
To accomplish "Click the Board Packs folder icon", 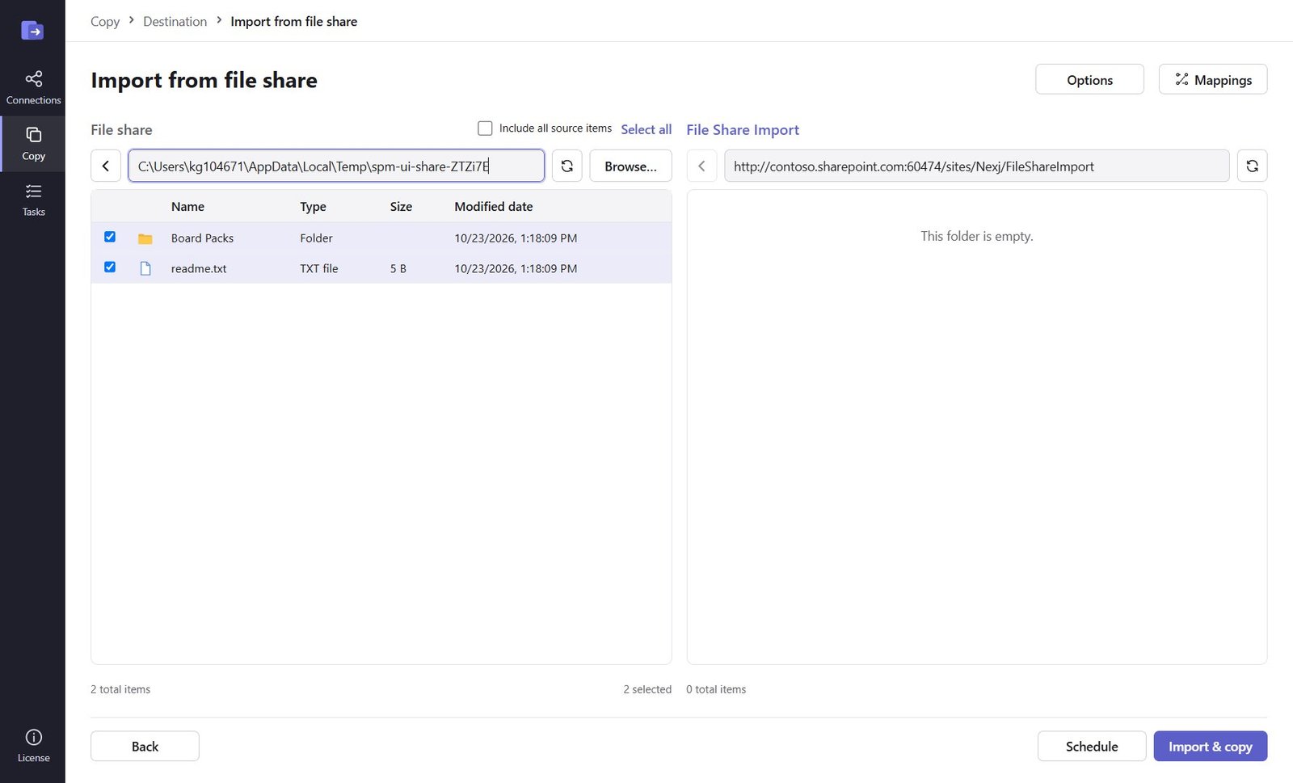I will (145, 238).
